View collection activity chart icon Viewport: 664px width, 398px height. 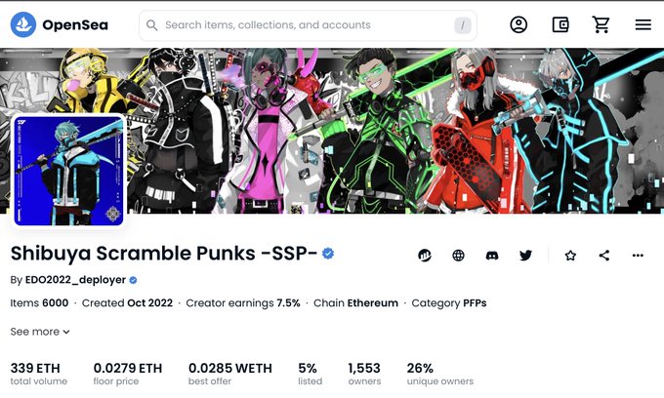pos(425,255)
